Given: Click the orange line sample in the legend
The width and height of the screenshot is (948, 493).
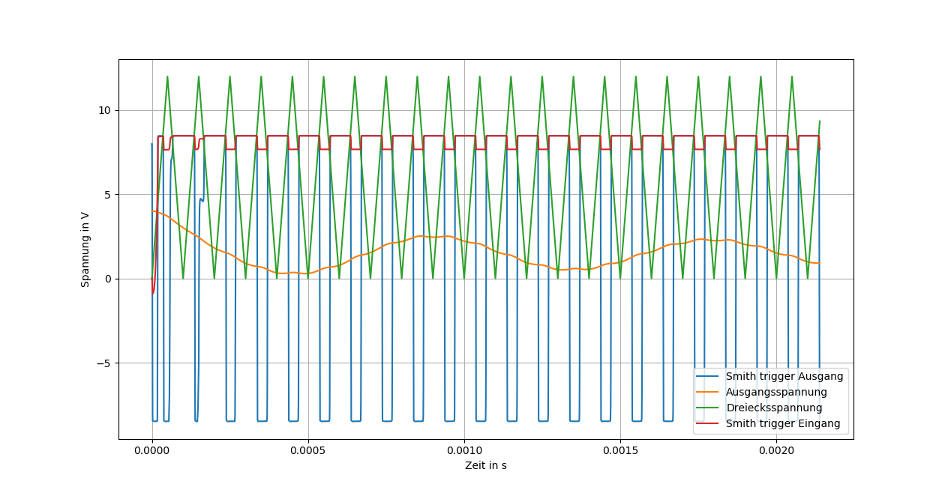Looking at the screenshot, I should coord(708,392).
